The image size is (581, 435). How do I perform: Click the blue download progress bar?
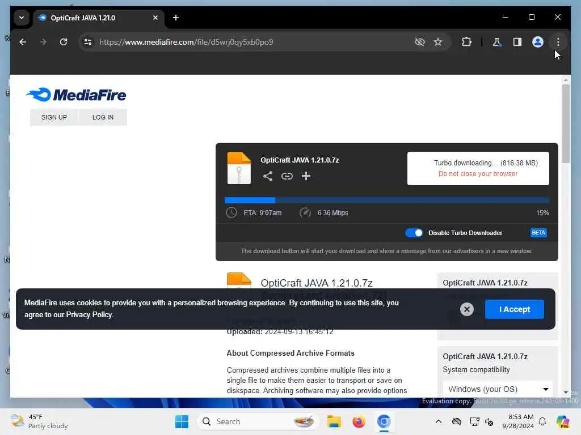pos(387,200)
